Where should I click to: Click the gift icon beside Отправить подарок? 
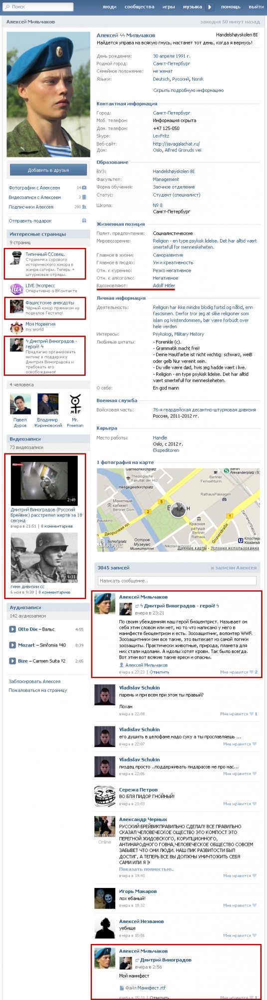point(84,220)
